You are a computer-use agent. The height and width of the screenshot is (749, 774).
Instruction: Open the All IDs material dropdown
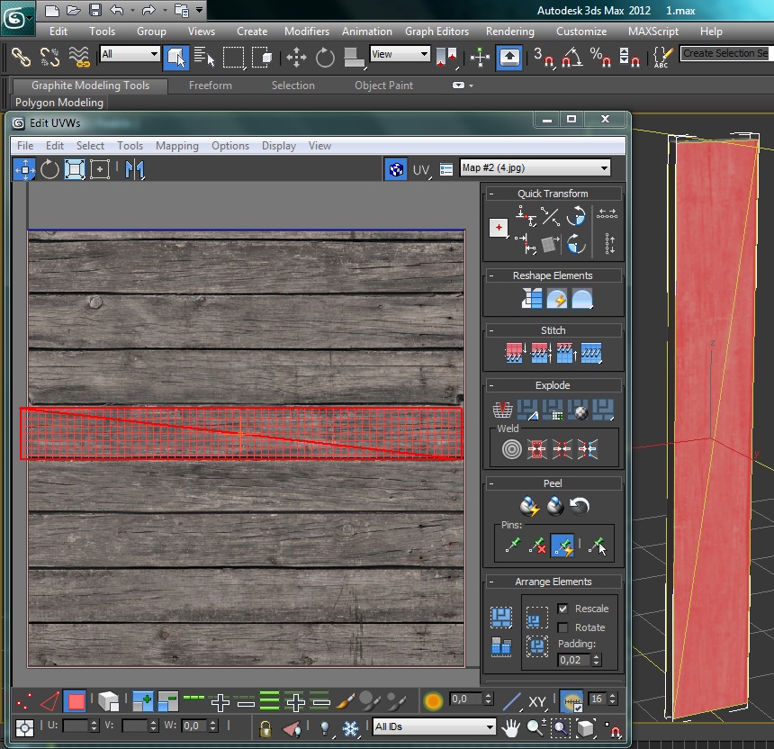click(434, 726)
